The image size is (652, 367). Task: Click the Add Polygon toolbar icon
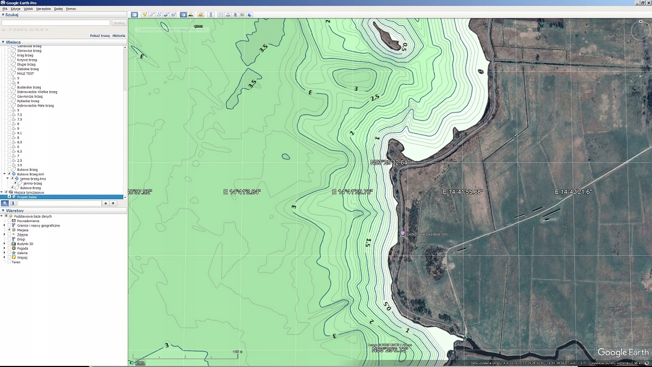(152, 15)
